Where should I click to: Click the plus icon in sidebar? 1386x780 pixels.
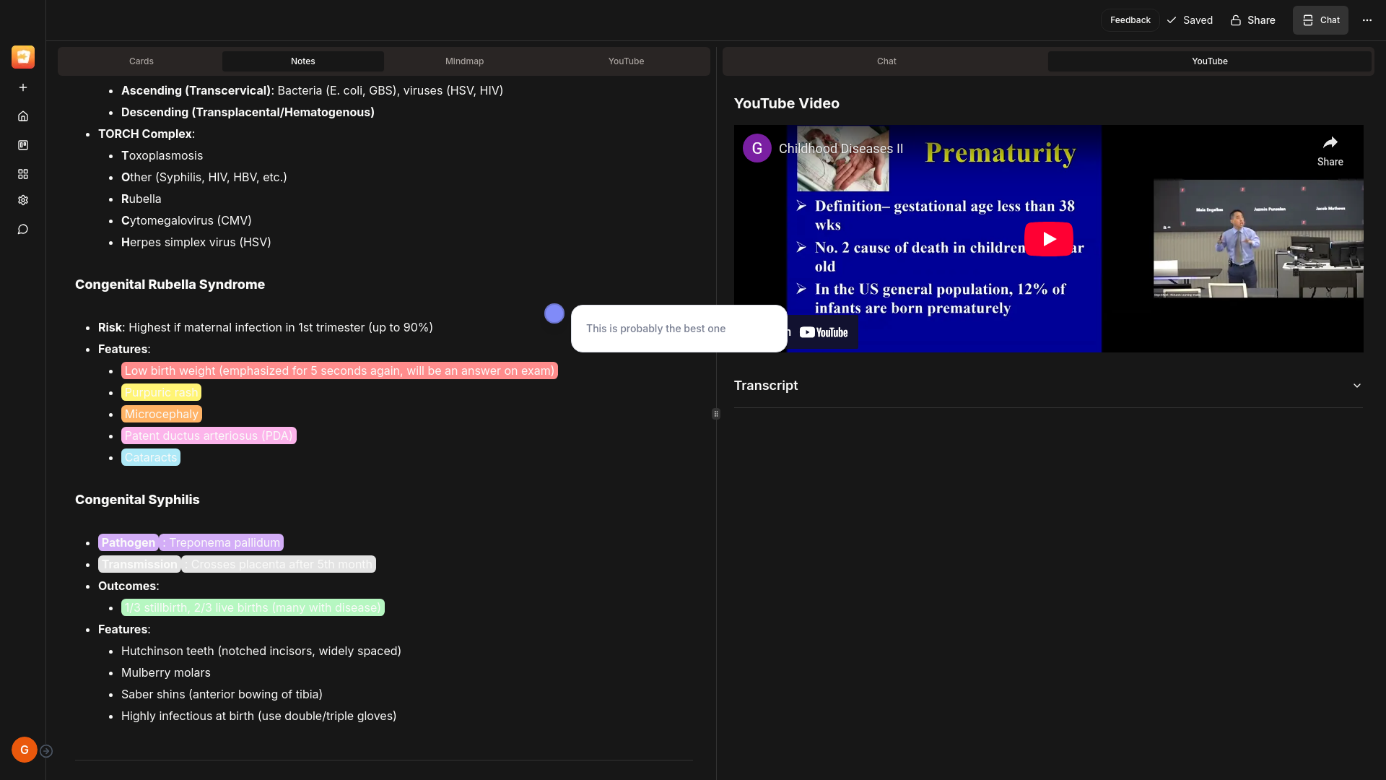click(23, 87)
